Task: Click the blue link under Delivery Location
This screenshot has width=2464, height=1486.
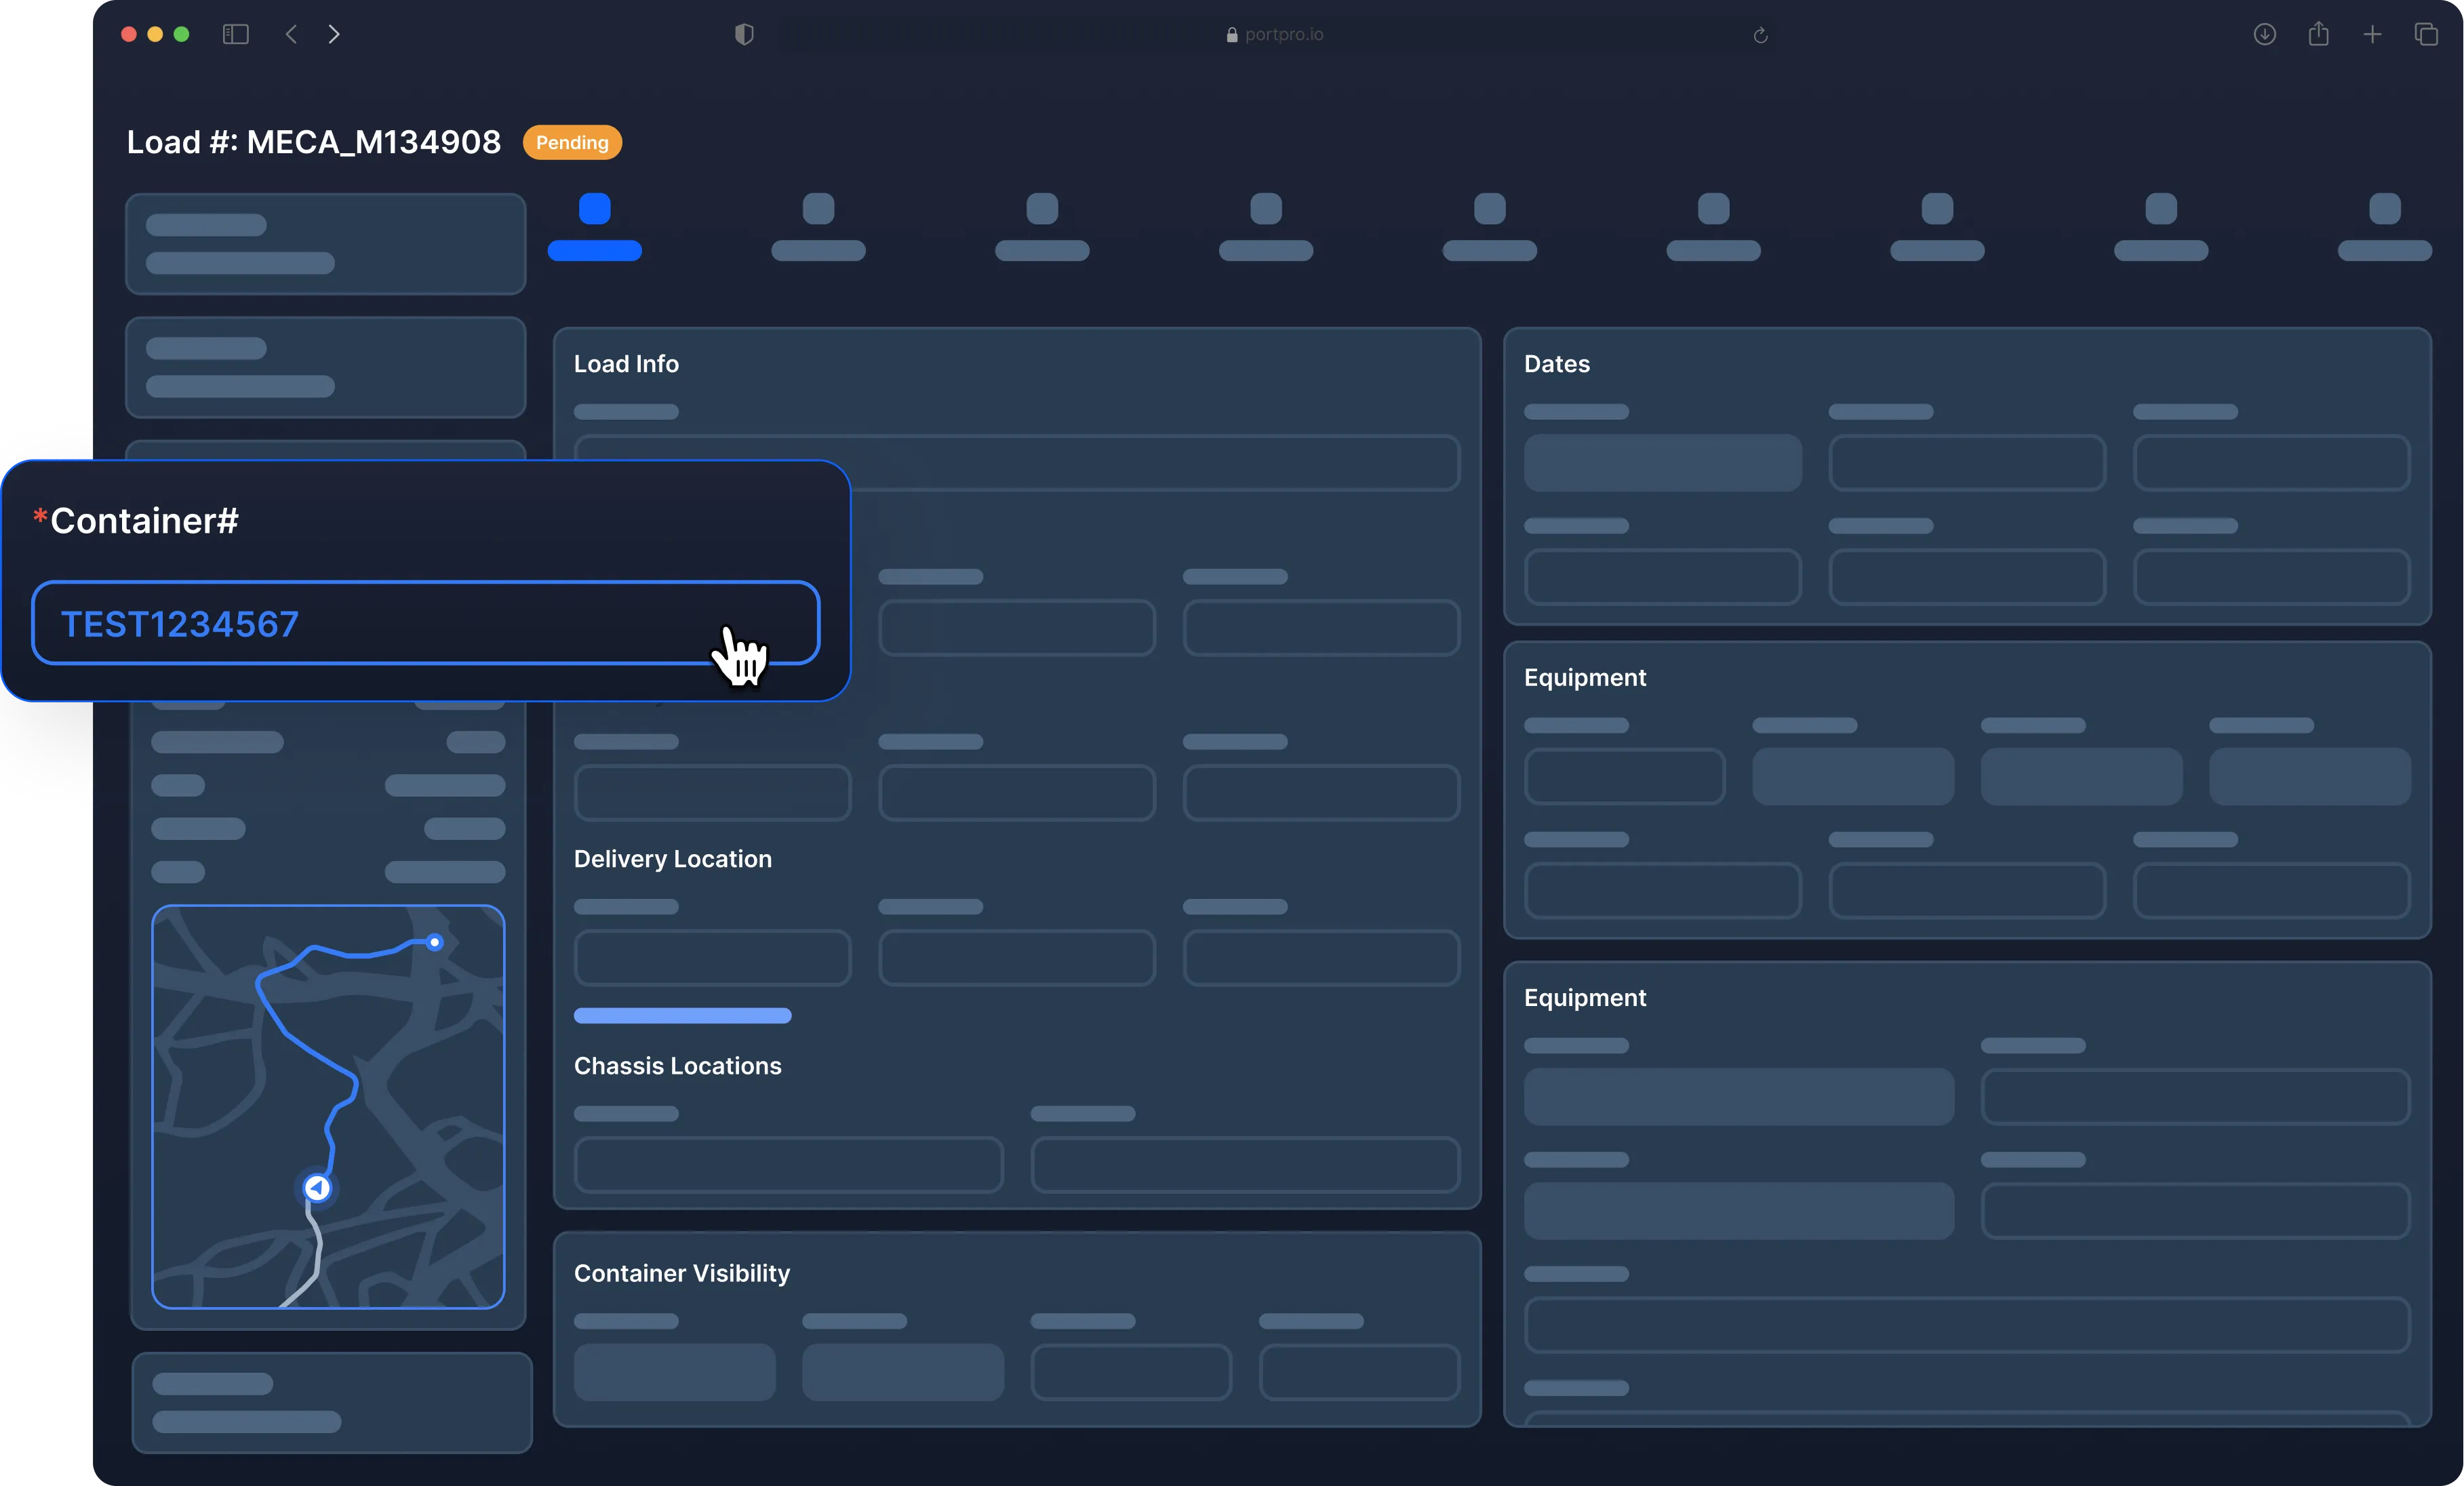Action: pos(682,1016)
